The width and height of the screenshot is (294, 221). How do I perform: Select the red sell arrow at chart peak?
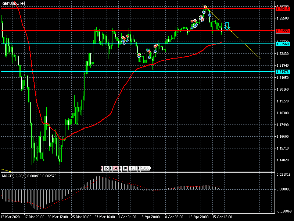[x=205, y=7]
